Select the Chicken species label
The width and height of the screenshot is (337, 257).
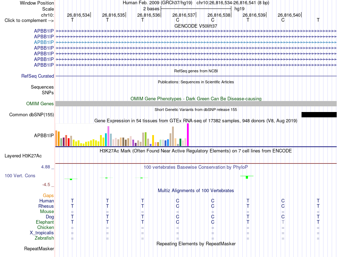coord(45,227)
